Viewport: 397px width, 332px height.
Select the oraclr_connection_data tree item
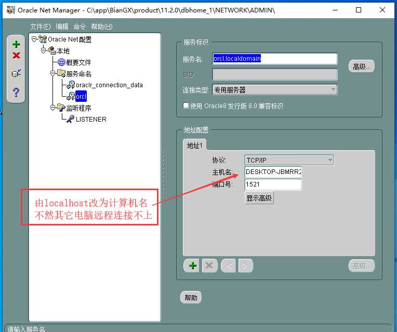[x=109, y=85]
